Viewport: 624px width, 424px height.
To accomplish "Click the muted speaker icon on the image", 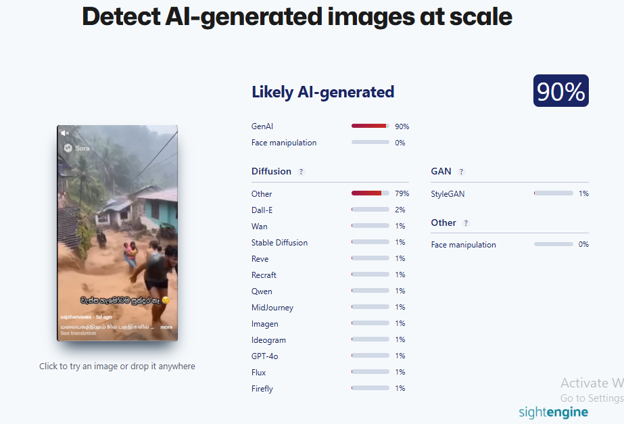I will pos(66,133).
